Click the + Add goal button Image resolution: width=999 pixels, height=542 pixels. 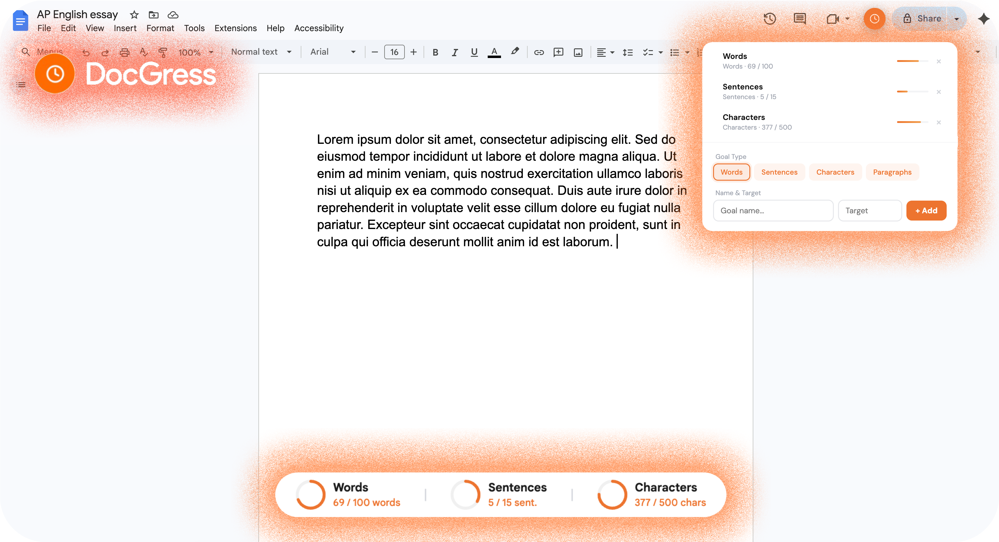(926, 210)
